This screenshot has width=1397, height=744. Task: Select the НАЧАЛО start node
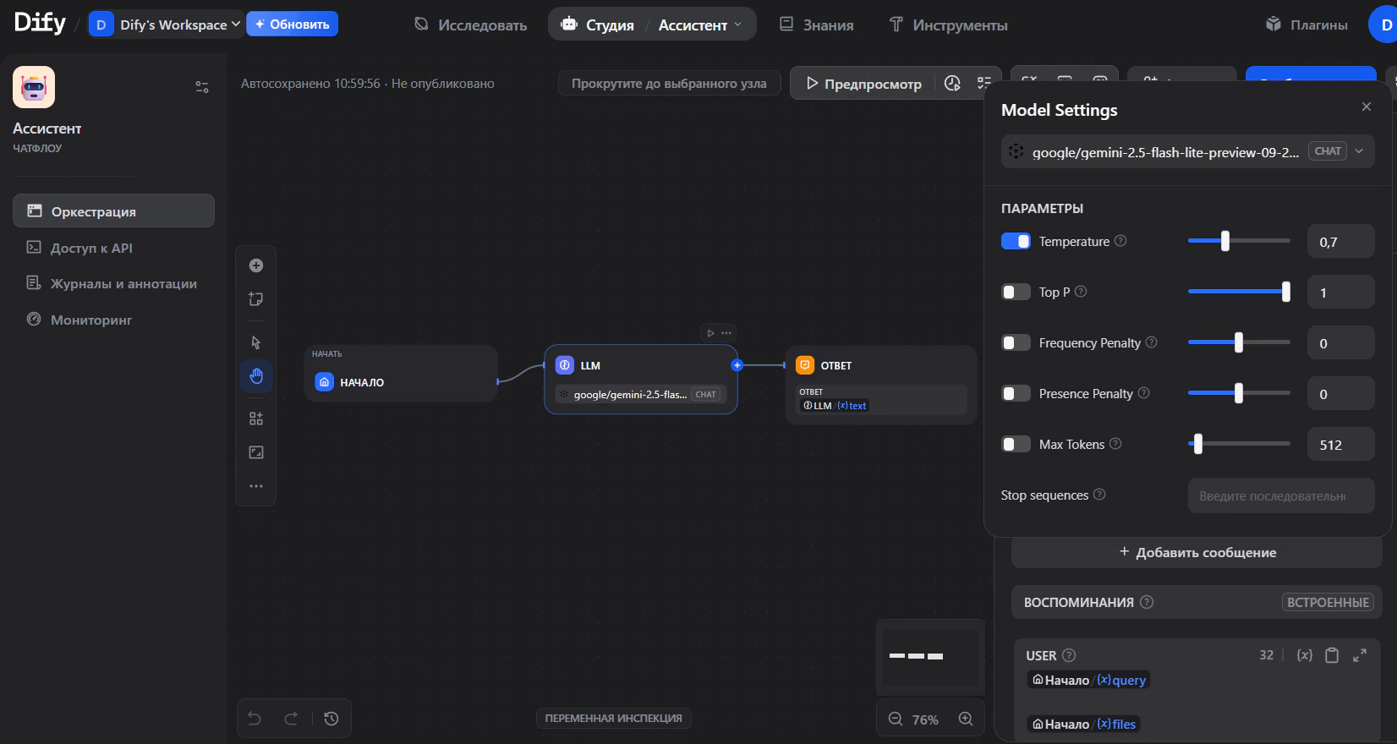coord(401,373)
